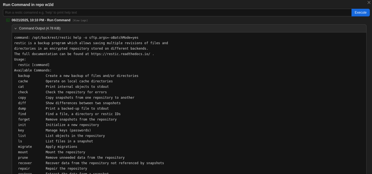Click the green terminal icon beside Run Command

(8, 20)
